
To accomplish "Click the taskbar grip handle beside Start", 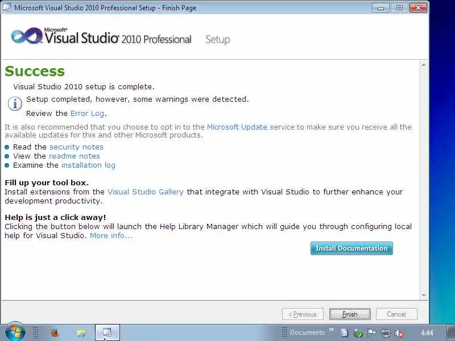I will click(35, 332).
